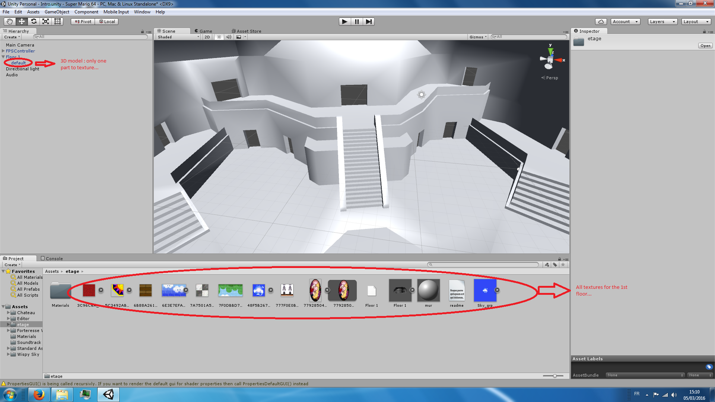Screen dimensions: 715x402
Task: Open scene effects dropdown arrow
Action: click(x=245, y=37)
